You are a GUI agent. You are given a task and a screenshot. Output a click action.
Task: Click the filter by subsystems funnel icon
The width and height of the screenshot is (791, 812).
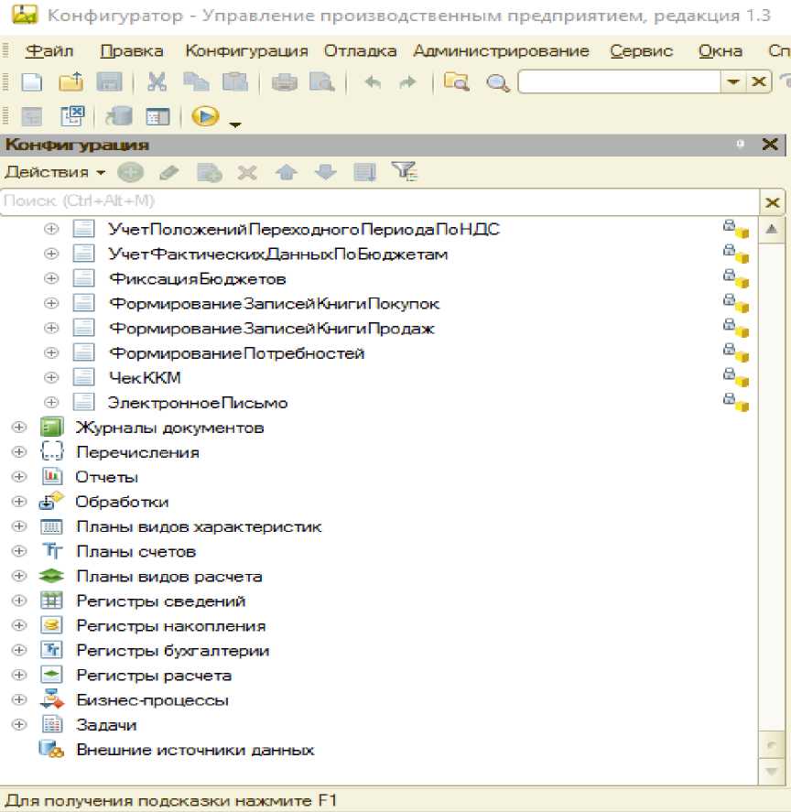click(405, 171)
